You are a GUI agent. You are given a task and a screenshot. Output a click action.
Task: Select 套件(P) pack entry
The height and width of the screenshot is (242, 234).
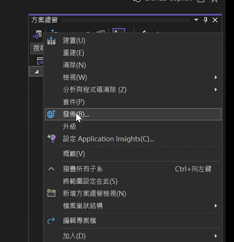pos(133,102)
